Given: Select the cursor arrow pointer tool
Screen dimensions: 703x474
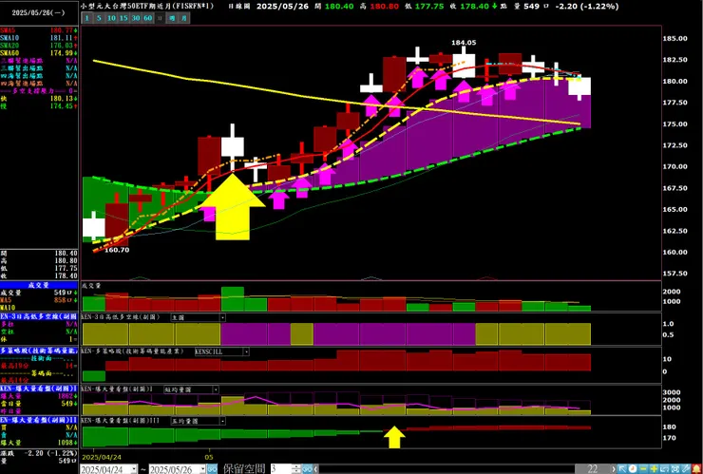Looking at the screenshot, I should [x=622, y=469].
